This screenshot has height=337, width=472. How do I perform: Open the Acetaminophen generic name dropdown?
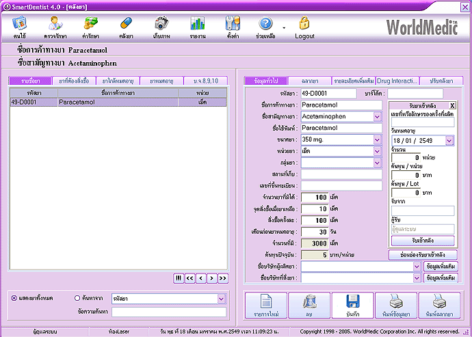(378, 117)
